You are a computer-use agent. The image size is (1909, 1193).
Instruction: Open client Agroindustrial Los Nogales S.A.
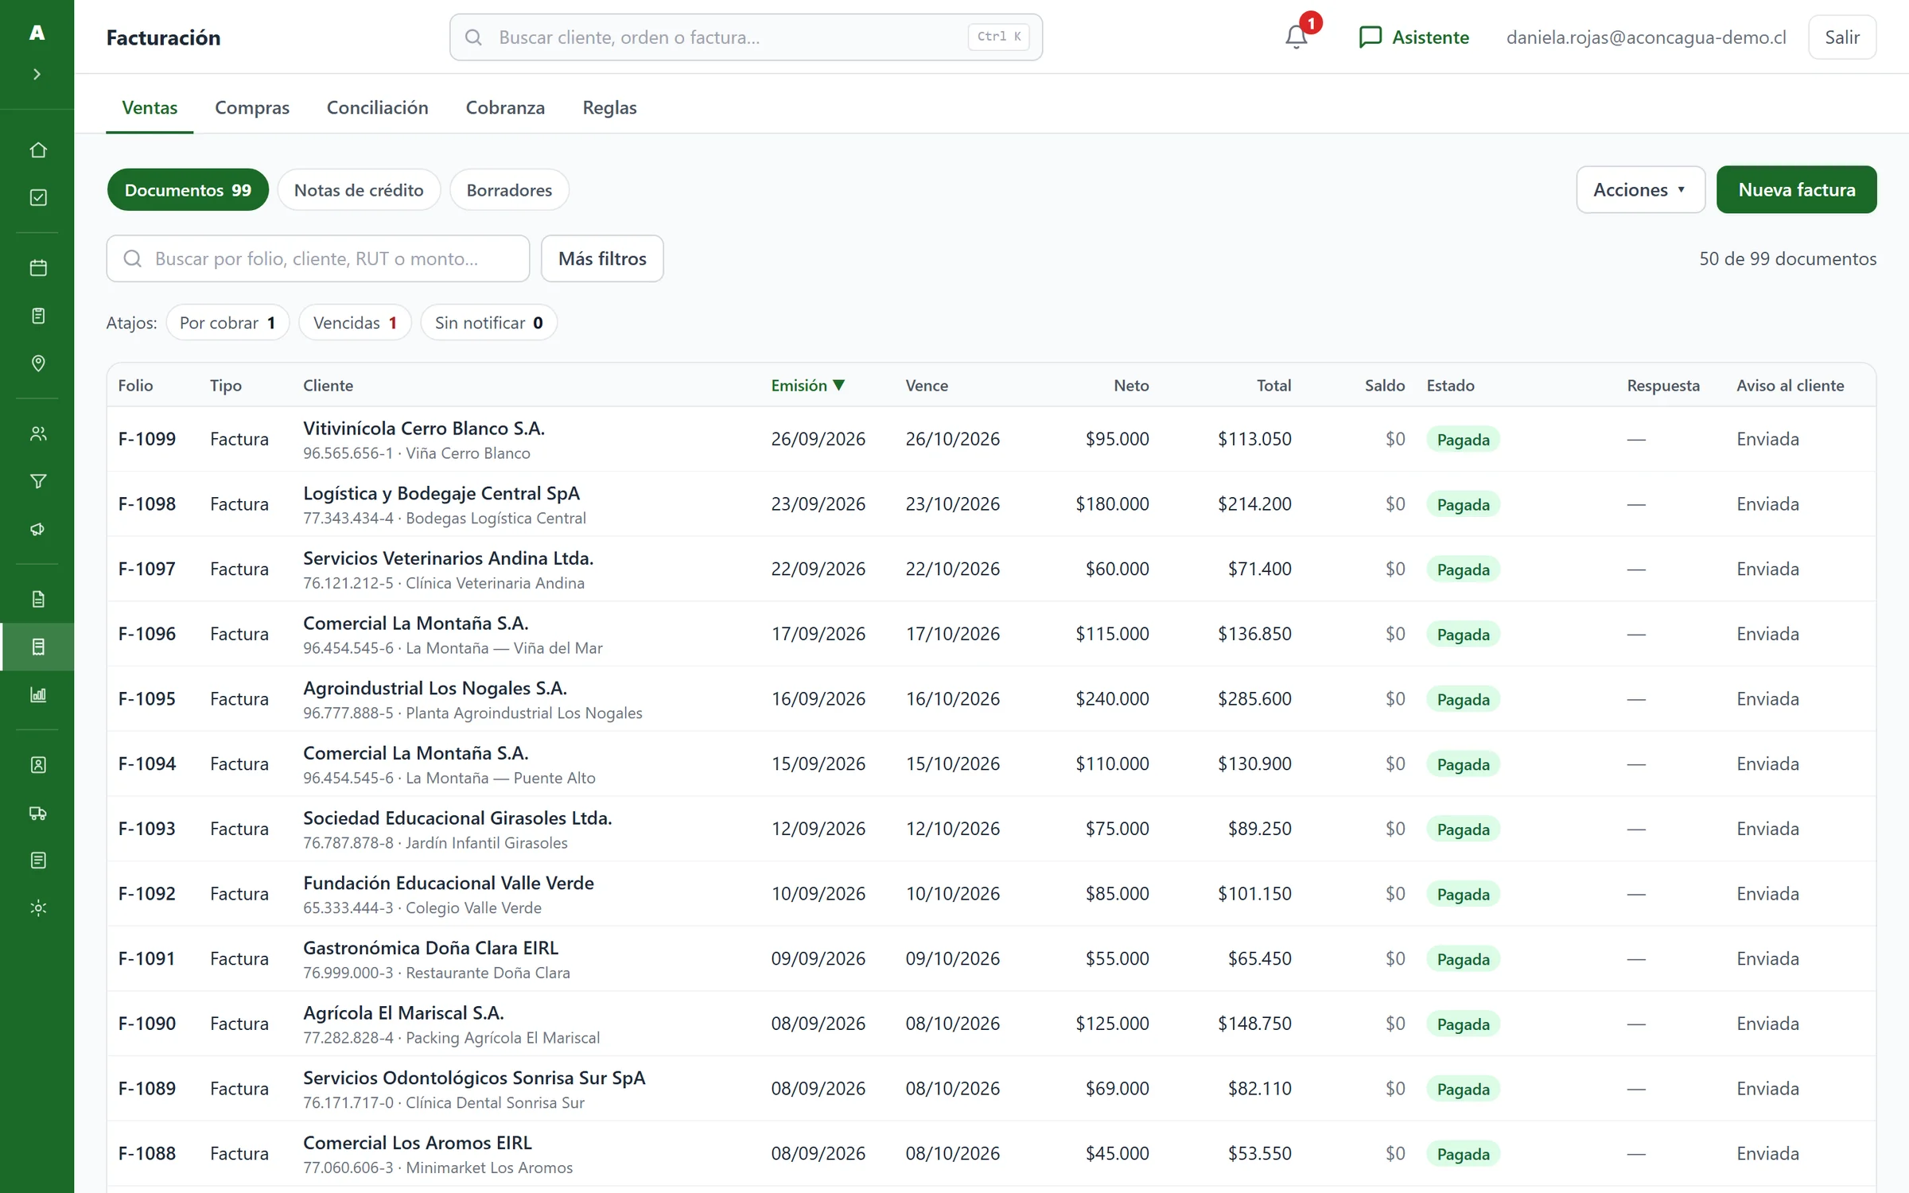point(435,688)
